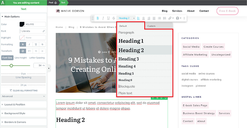The image size is (247, 128).
Task: Collapse the left sidebar panel arrow
Action: (49, 68)
